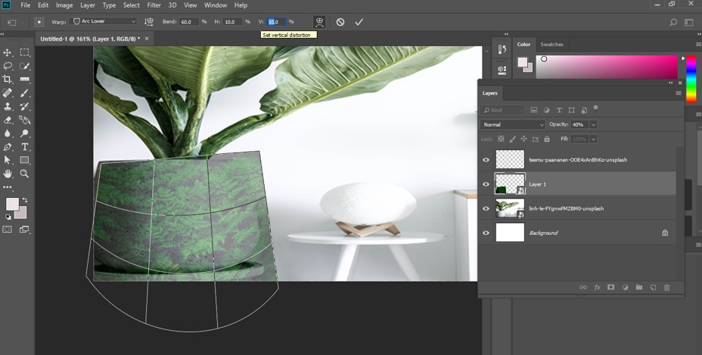This screenshot has height=355, width=702.
Task: Hide the teemu-paananen layer using eye icon
Action: pos(486,159)
